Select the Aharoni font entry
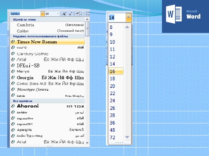Screen dimensions: 209x156 pos(28,106)
